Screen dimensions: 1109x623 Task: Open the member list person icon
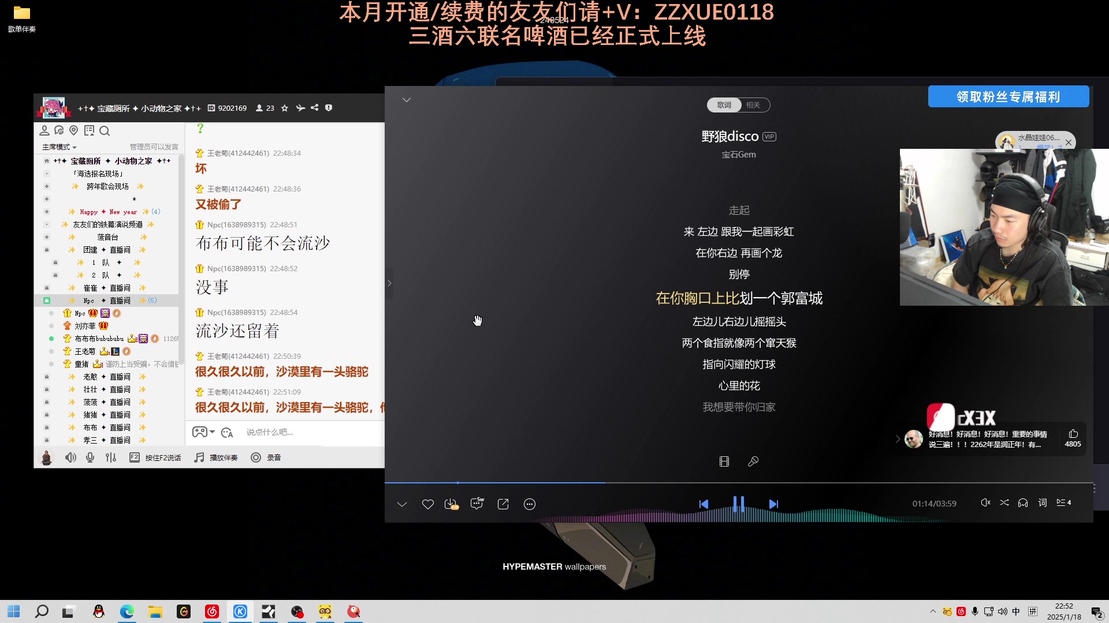point(44,130)
